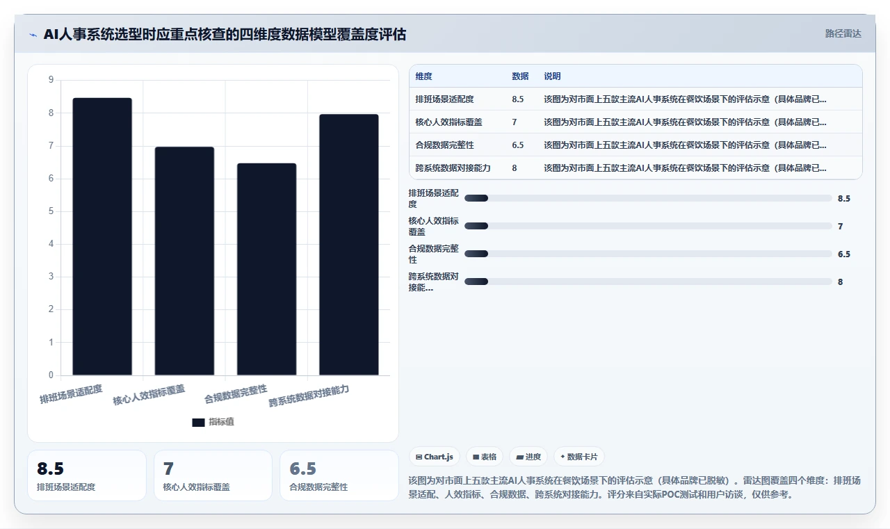Click the dashboard title text
Screen dimensions: 890x529
coord(225,35)
